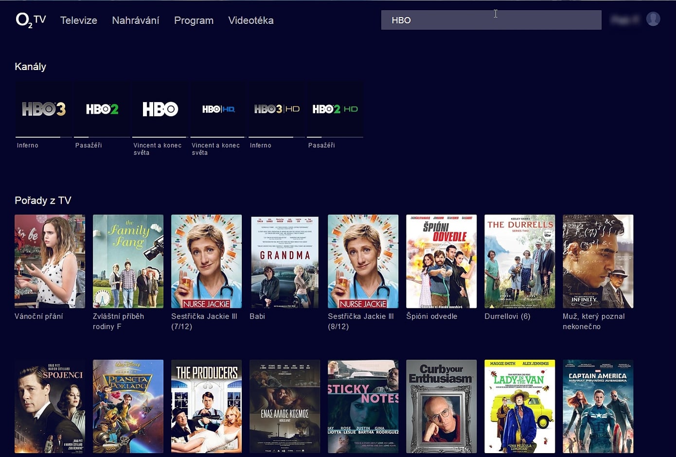Open Vincent a konec světa under HBO
This screenshot has width=676, height=457.
click(x=158, y=149)
